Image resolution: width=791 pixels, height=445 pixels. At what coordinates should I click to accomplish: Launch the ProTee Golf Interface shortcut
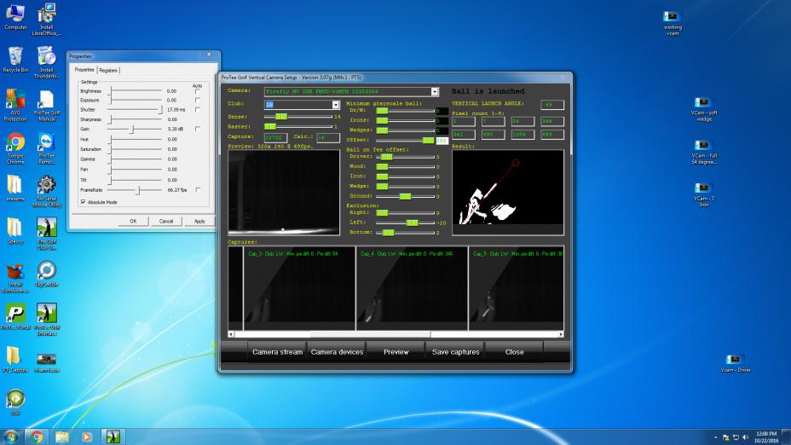point(46,320)
